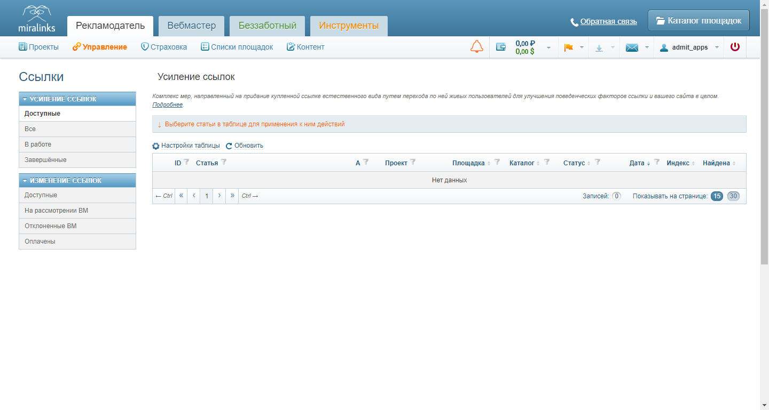Go to the previous page with ‹ button
769x410 pixels.
194,196
